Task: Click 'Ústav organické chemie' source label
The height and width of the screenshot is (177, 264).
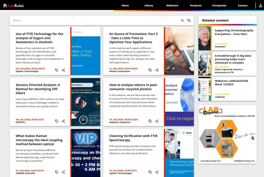Action: (229, 71)
